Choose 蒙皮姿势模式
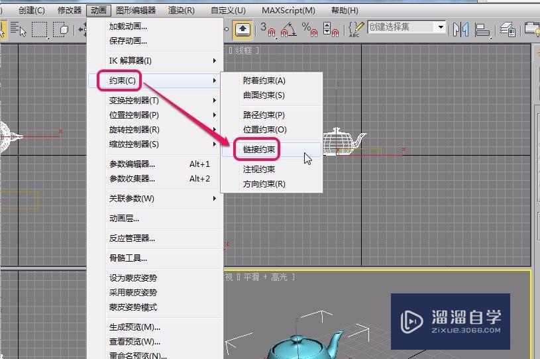Screen dimensions: 540x359 tap(155, 307)
